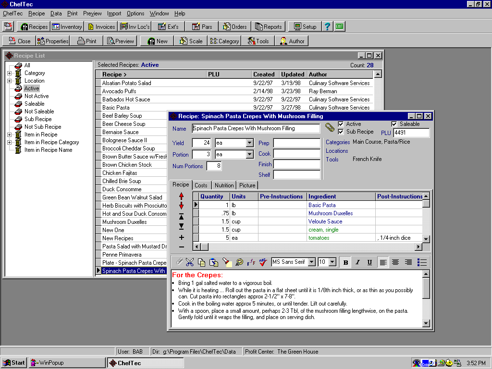Add an ingredient row with the plus icon
This screenshot has width=492, height=369.
coord(181,237)
